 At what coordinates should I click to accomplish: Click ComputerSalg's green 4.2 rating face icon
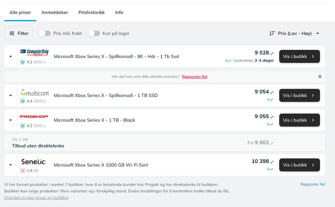[23, 62]
